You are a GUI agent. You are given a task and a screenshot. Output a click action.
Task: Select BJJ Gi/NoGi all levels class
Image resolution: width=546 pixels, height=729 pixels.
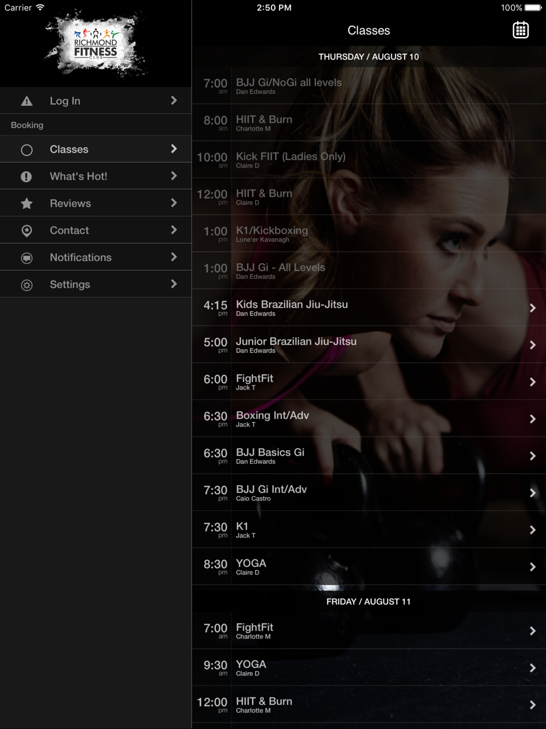click(x=369, y=86)
